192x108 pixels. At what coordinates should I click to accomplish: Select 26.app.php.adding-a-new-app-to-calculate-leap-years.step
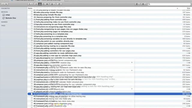(x=57, y=55)
